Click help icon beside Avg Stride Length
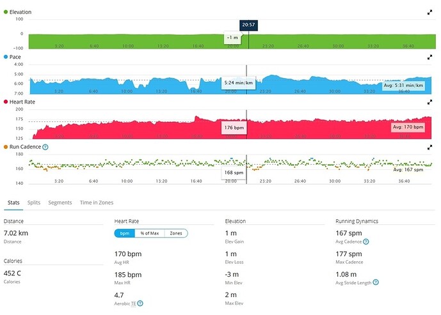This screenshot has height=315, width=441. [x=376, y=282]
